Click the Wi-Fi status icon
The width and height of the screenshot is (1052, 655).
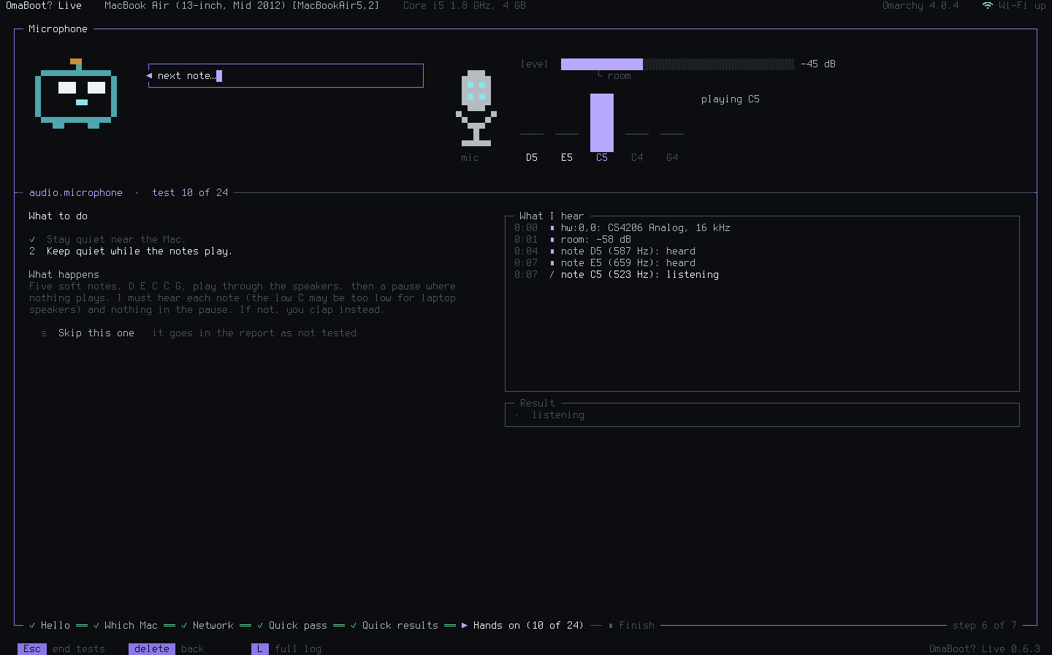click(x=987, y=5)
